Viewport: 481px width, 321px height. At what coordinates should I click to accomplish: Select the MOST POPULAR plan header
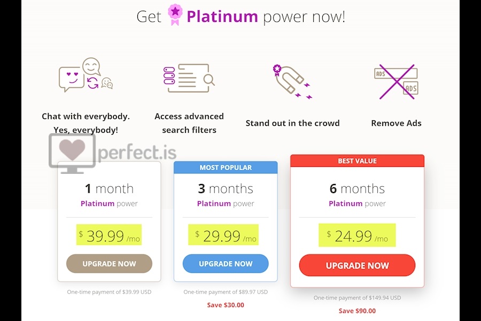pos(226,167)
